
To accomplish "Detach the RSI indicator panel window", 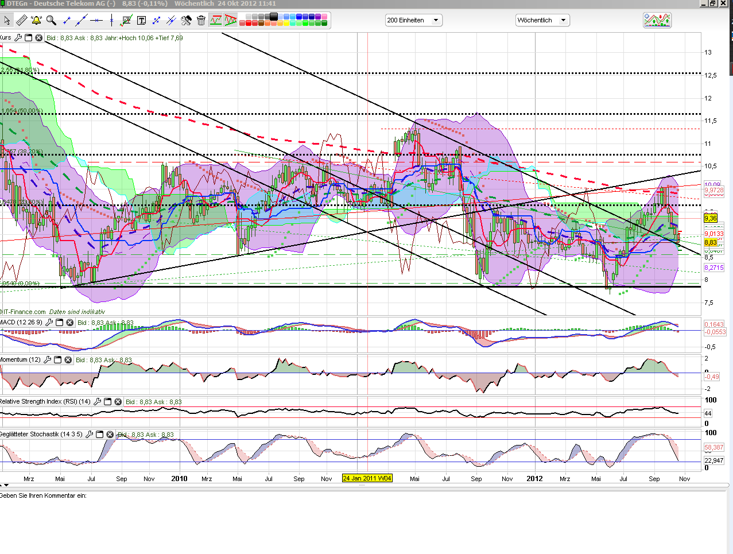I will pos(107,402).
